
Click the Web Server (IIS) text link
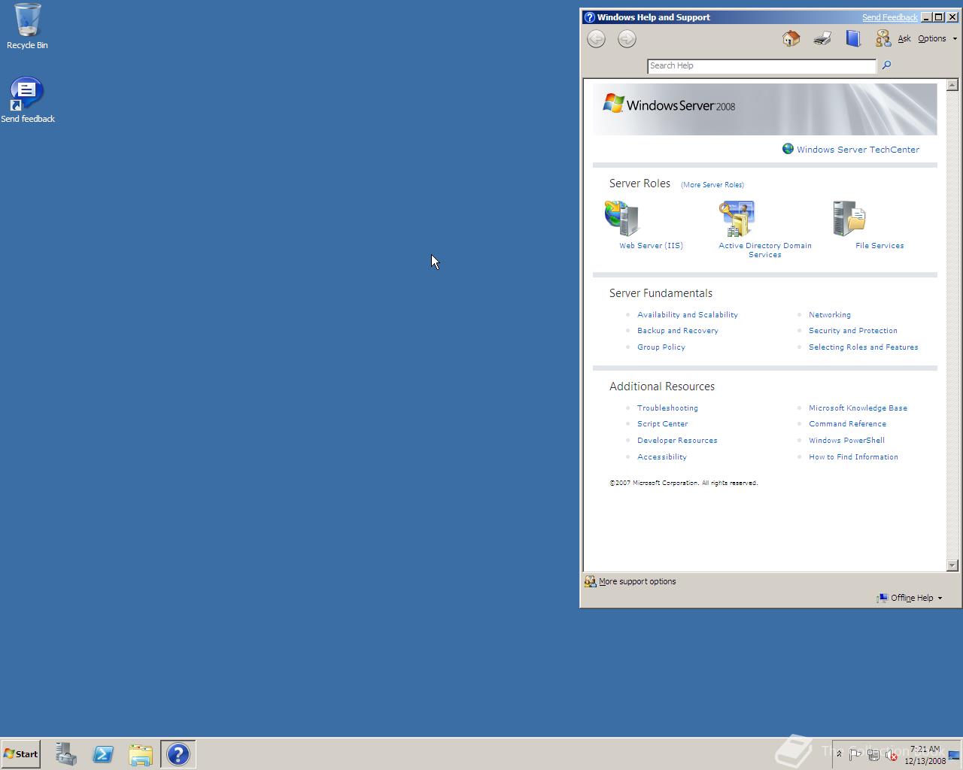tap(651, 246)
